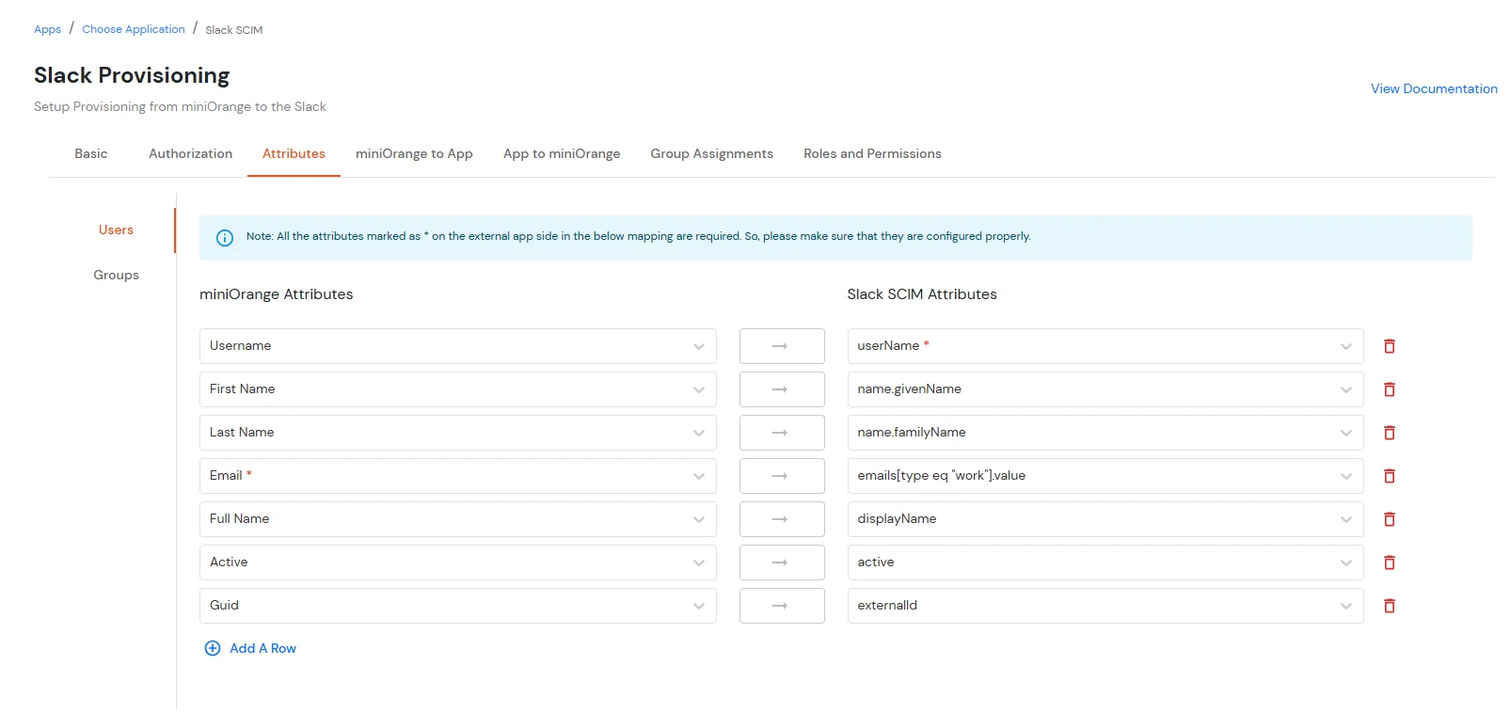Delete the active mapping row
The height and width of the screenshot is (713, 1510).
pyautogui.click(x=1389, y=562)
